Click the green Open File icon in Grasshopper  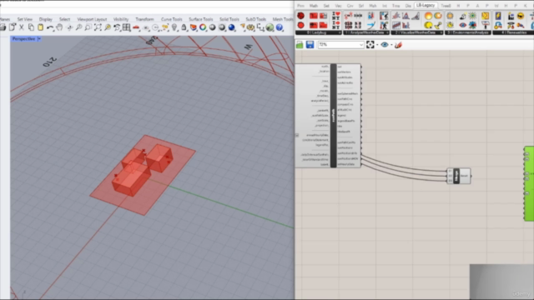click(300, 44)
